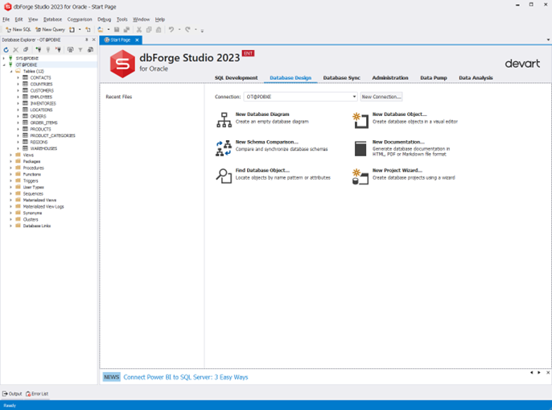Image resolution: width=552 pixels, height=410 pixels.
Task: Collapse the Tables folder
Action: [11, 71]
